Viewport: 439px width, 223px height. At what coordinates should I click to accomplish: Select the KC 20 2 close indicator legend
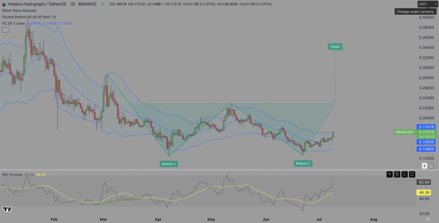tap(13, 24)
